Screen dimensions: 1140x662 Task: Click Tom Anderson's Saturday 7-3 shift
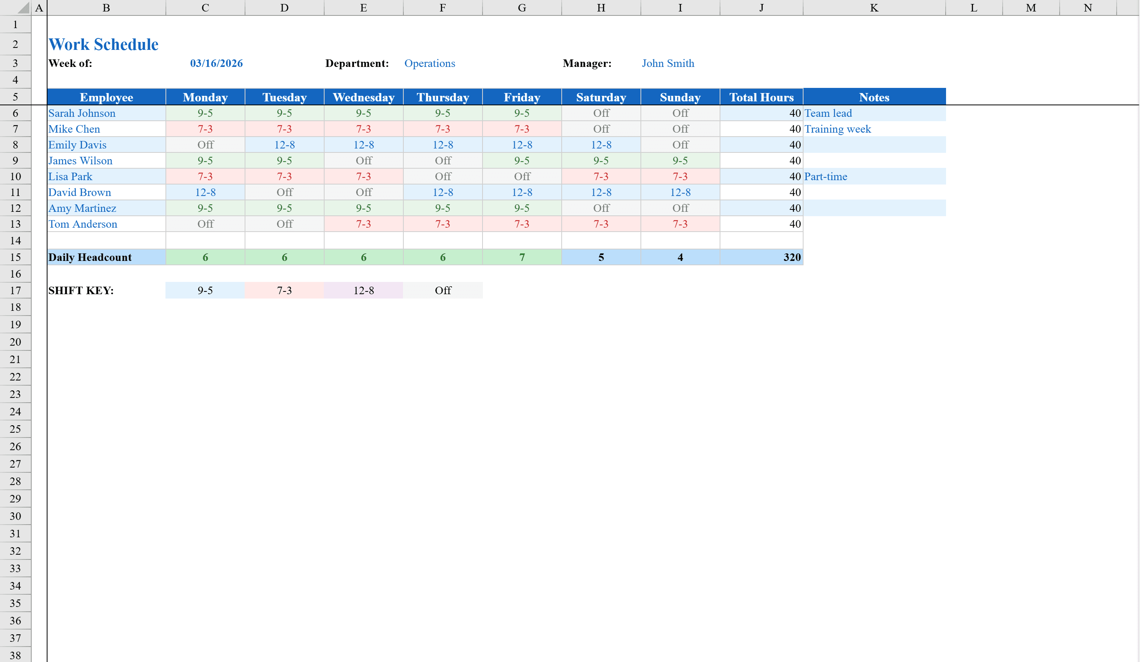click(x=601, y=224)
